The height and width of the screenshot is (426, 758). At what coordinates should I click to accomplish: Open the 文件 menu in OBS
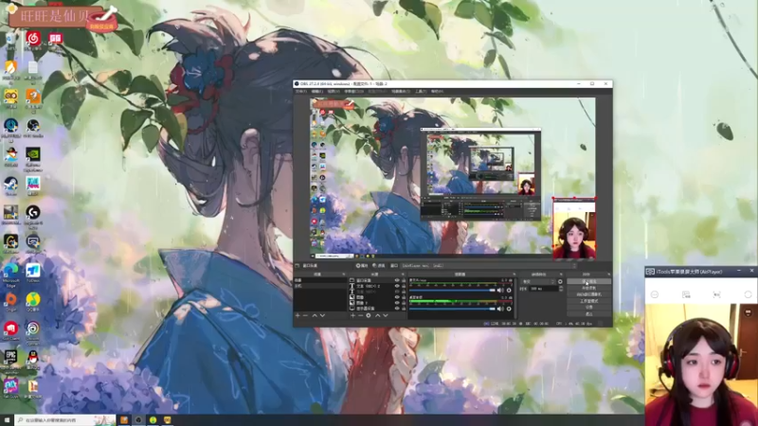click(300, 91)
